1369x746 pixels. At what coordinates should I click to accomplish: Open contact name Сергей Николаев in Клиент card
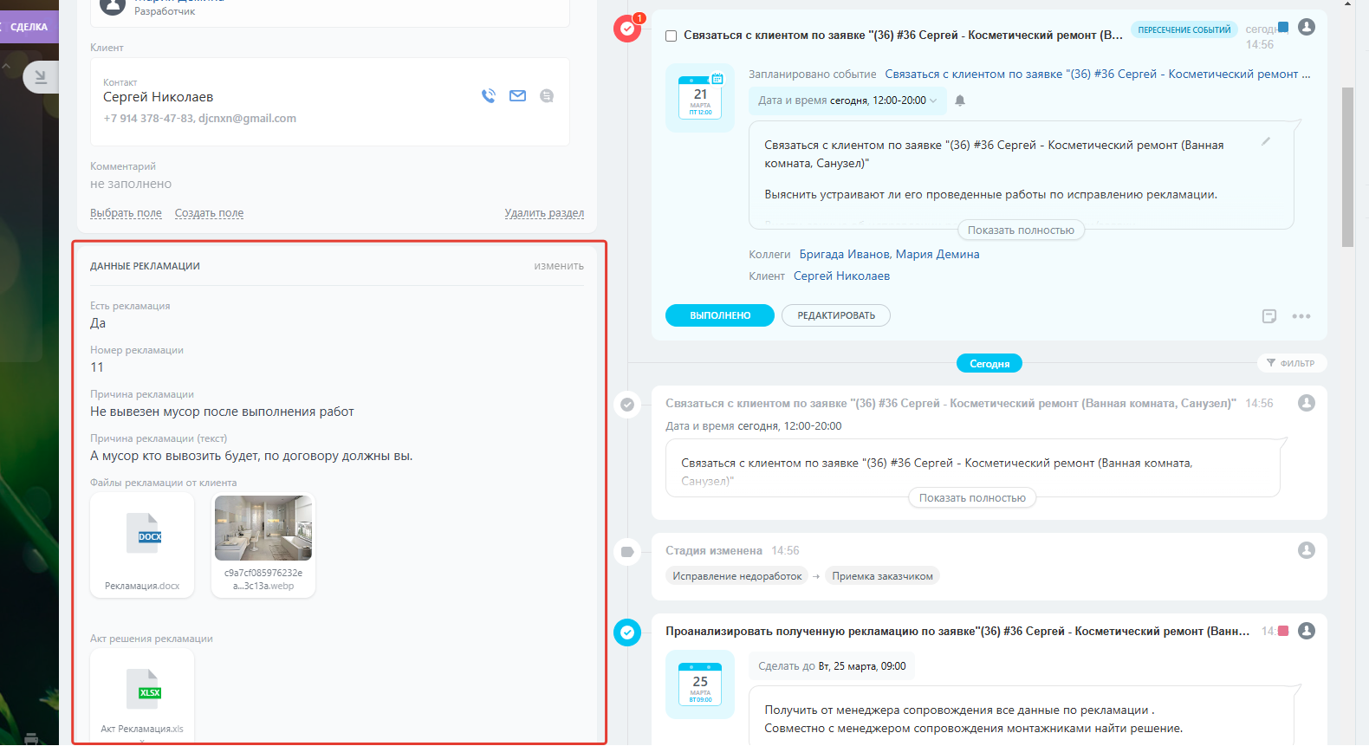coord(158,97)
